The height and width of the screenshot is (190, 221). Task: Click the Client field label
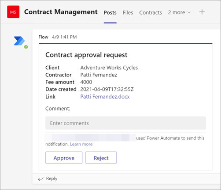click(x=52, y=68)
